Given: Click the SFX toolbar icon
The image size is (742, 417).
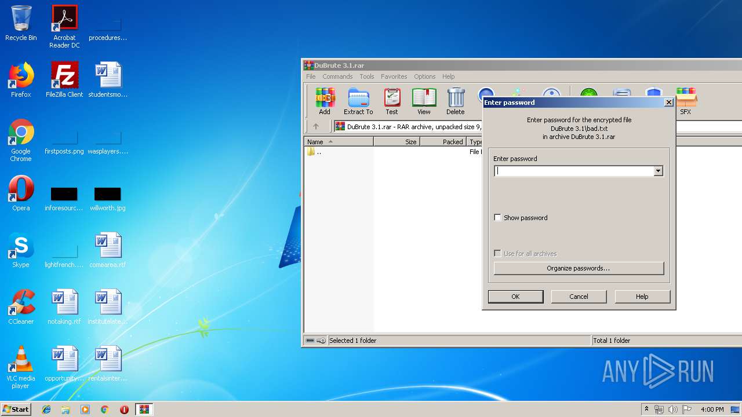Looking at the screenshot, I should click(685, 101).
